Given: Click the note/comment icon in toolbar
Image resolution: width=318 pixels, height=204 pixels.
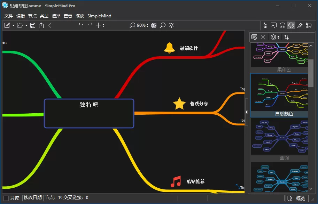Looking at the screenshot, I should tap(274, 25).
